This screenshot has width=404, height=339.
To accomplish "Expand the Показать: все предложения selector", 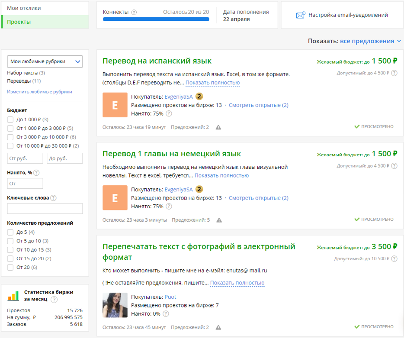I will pos(370,41).
